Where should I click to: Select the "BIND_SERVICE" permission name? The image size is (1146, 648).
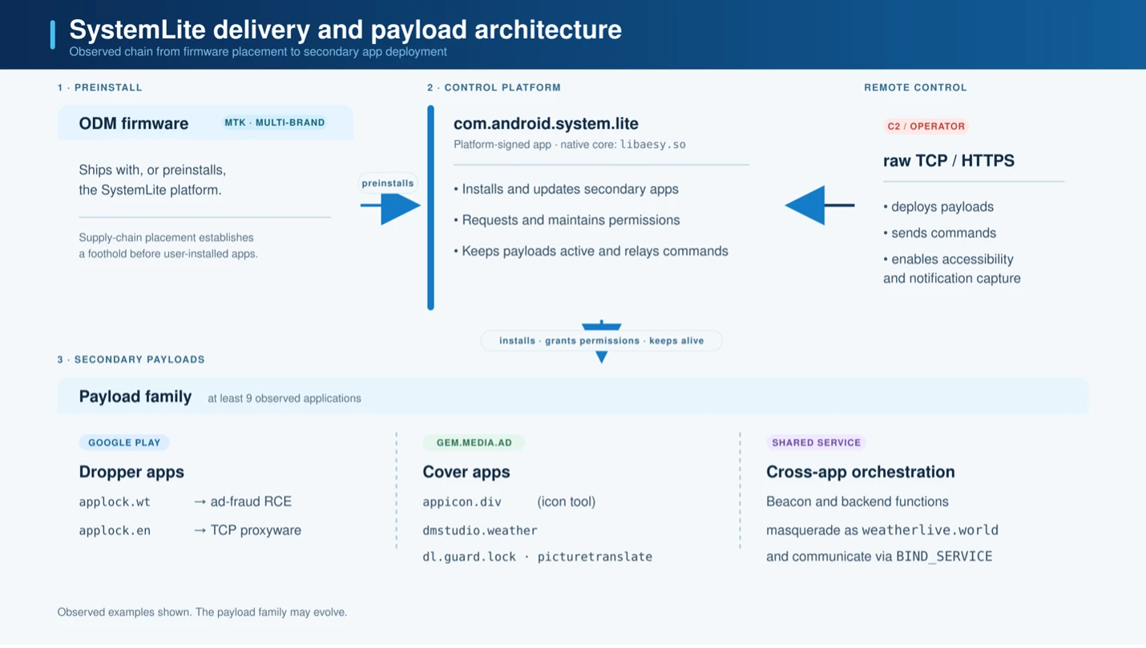tap(944, 557)
